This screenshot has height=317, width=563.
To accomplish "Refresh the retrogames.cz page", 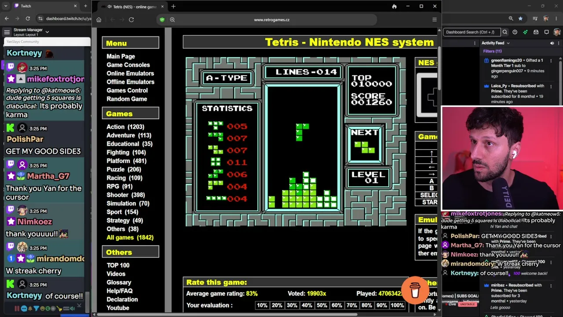I will click(131, 20).
